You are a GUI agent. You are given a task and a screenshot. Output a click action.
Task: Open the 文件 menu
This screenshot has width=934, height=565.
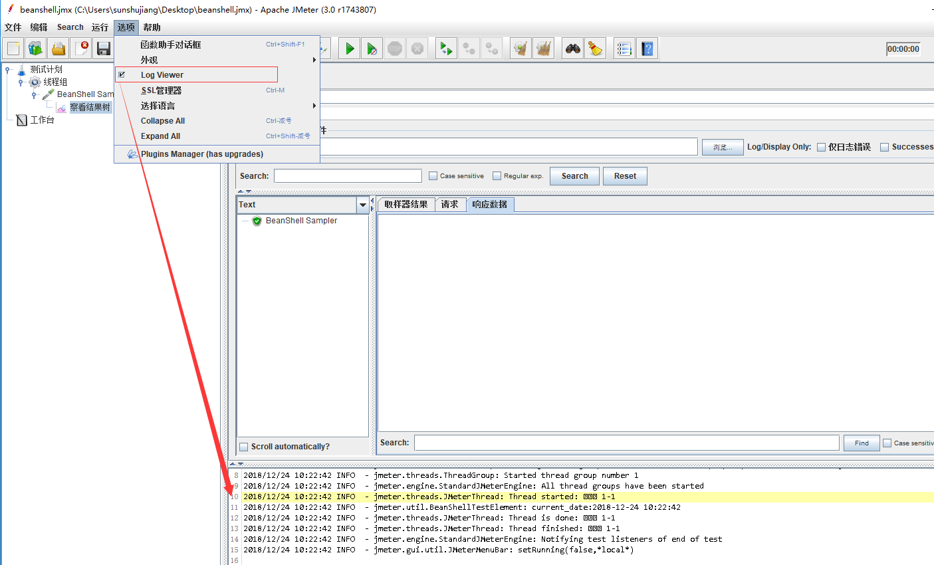13,27
